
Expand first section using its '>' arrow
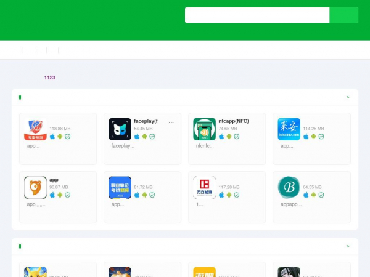coord(348,97)
